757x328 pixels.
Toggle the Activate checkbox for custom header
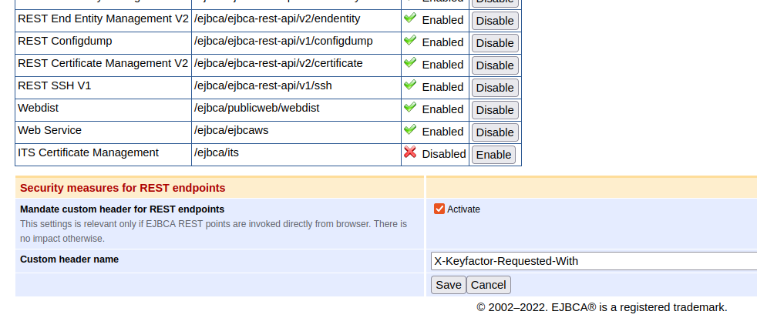tap(439, 209)
